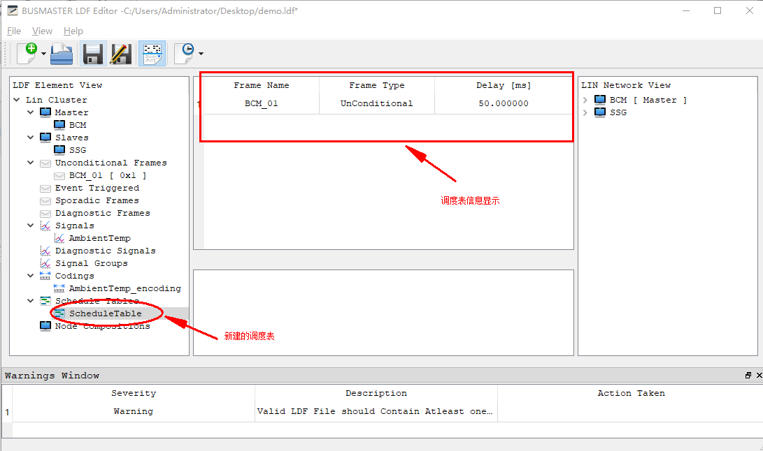Click the New LDF file icon
763x451 pixels.
(x=27, y=53)
